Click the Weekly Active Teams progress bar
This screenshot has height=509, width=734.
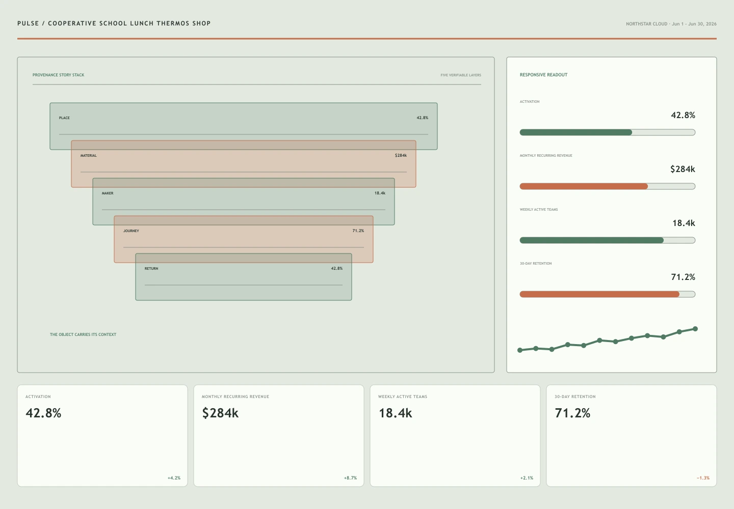click(x=608, y=240)
